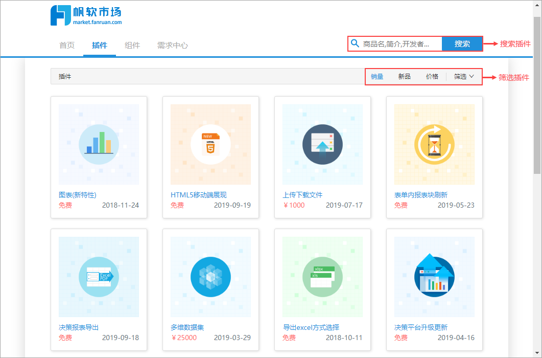Switch to the 组件 tab

(132, 46)
